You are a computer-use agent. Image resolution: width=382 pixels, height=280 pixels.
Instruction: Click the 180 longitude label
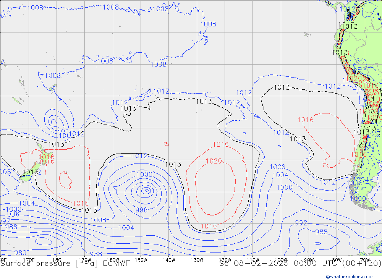coord(57,260)
